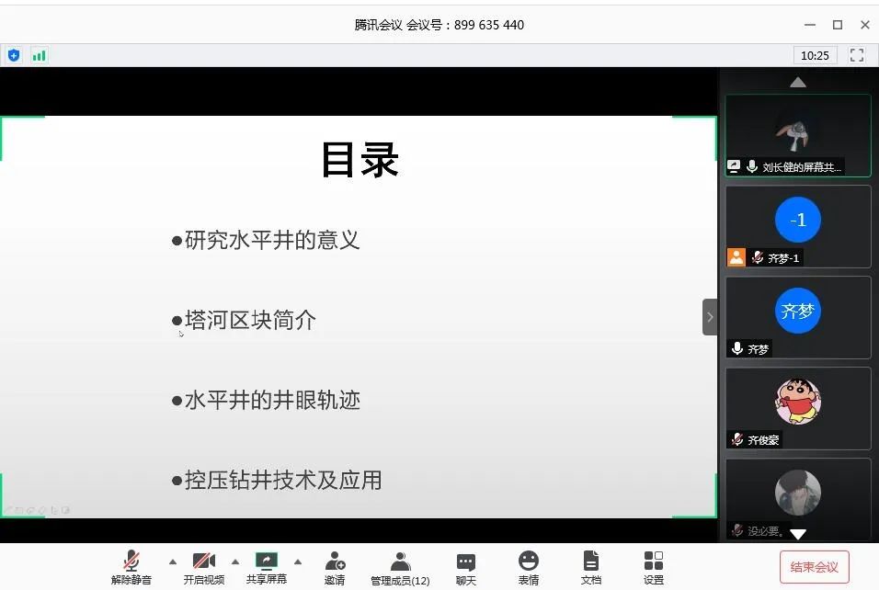This screenshot has width=879, height=590.
Task: Open meeting settings
Action: coord(654,567)
